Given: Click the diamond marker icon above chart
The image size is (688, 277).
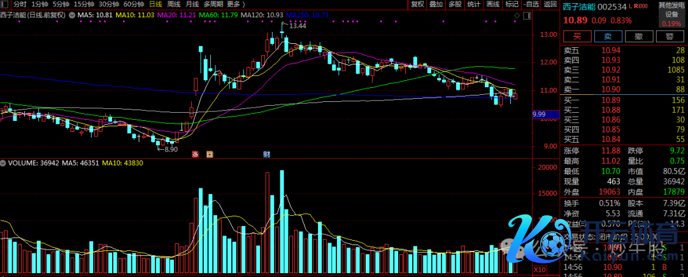Looking at the screenshot, I should [517, 21].
